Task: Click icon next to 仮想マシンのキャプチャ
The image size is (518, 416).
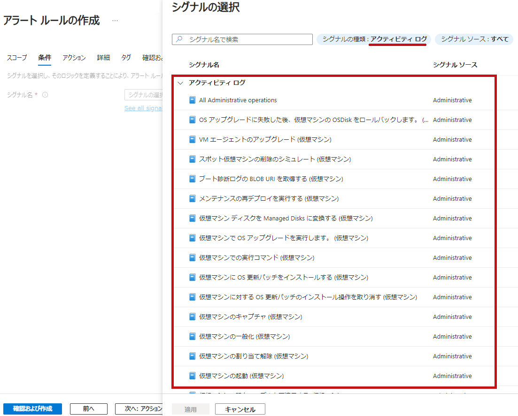Action: click(192, 317)
